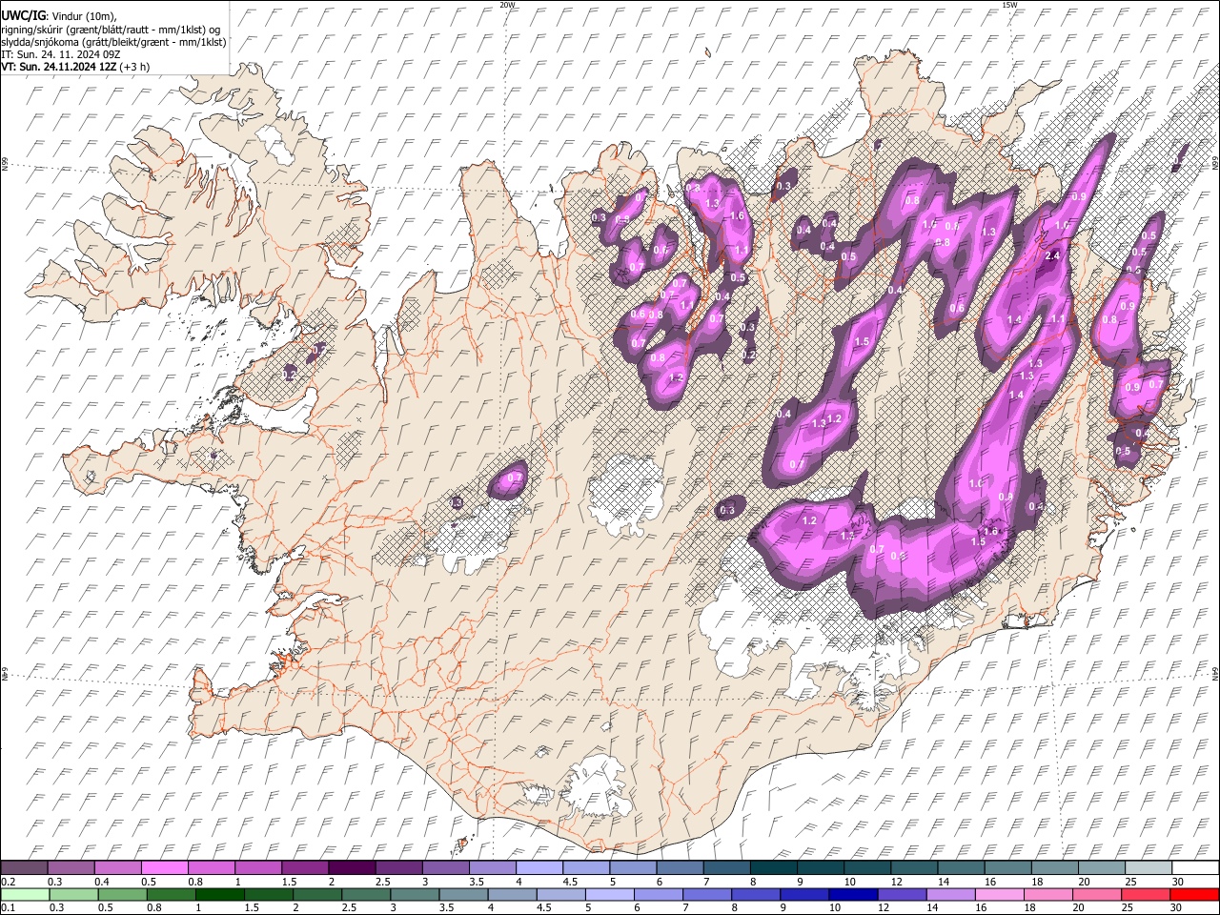Pick the darkest green lower-row swatch 1–1.5
The height and width of the screenshot is (915, 1220).
click(219, 894)
